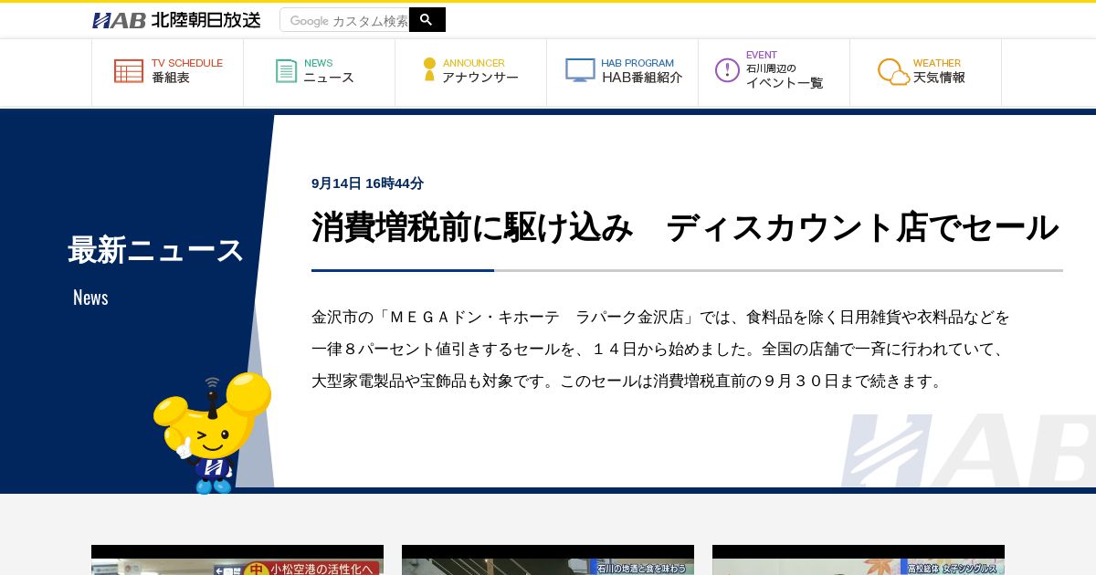Click the blue monitor HAB PROGRAM icon
Viewport: 1096px width, 575px height.
click(580, 70)
